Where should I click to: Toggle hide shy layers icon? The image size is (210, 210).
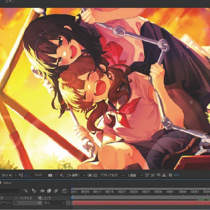coord(42,191)
